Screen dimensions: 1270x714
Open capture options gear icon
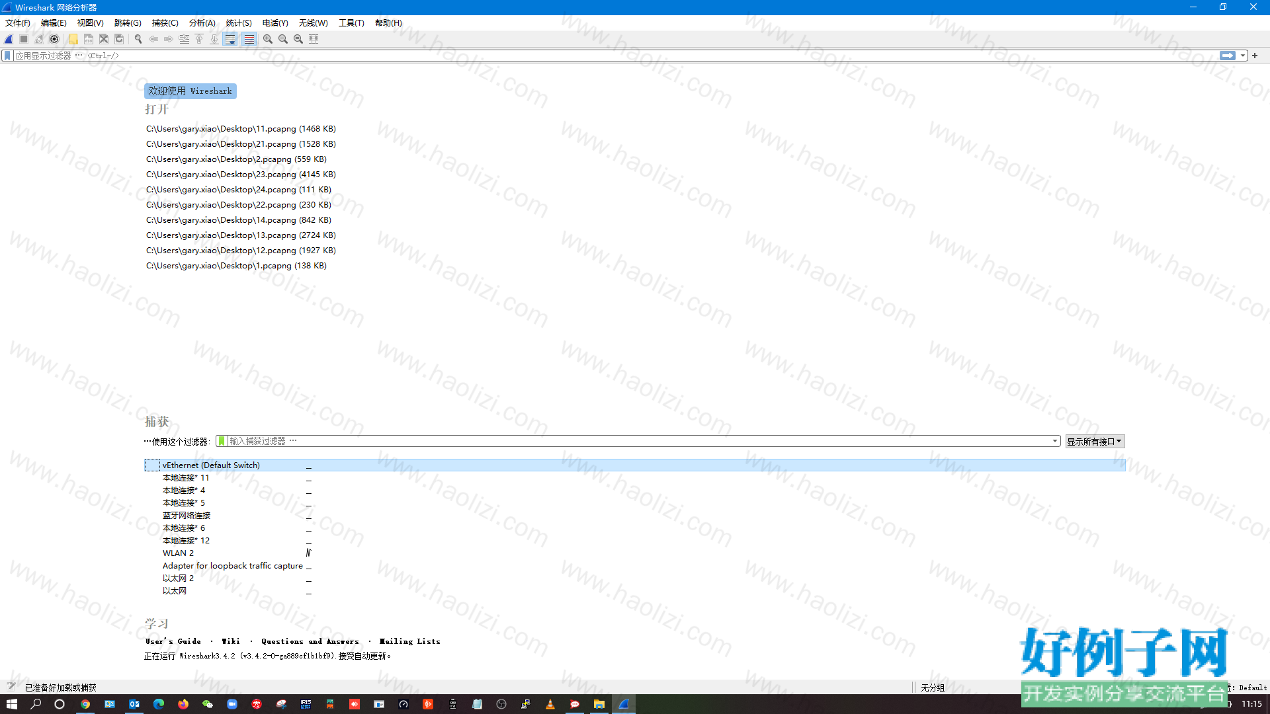click(54, 39)
